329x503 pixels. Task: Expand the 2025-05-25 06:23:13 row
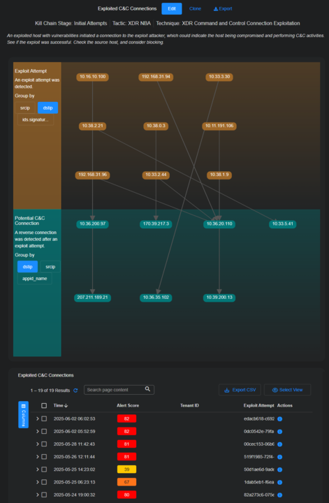(x=37, y=482)
